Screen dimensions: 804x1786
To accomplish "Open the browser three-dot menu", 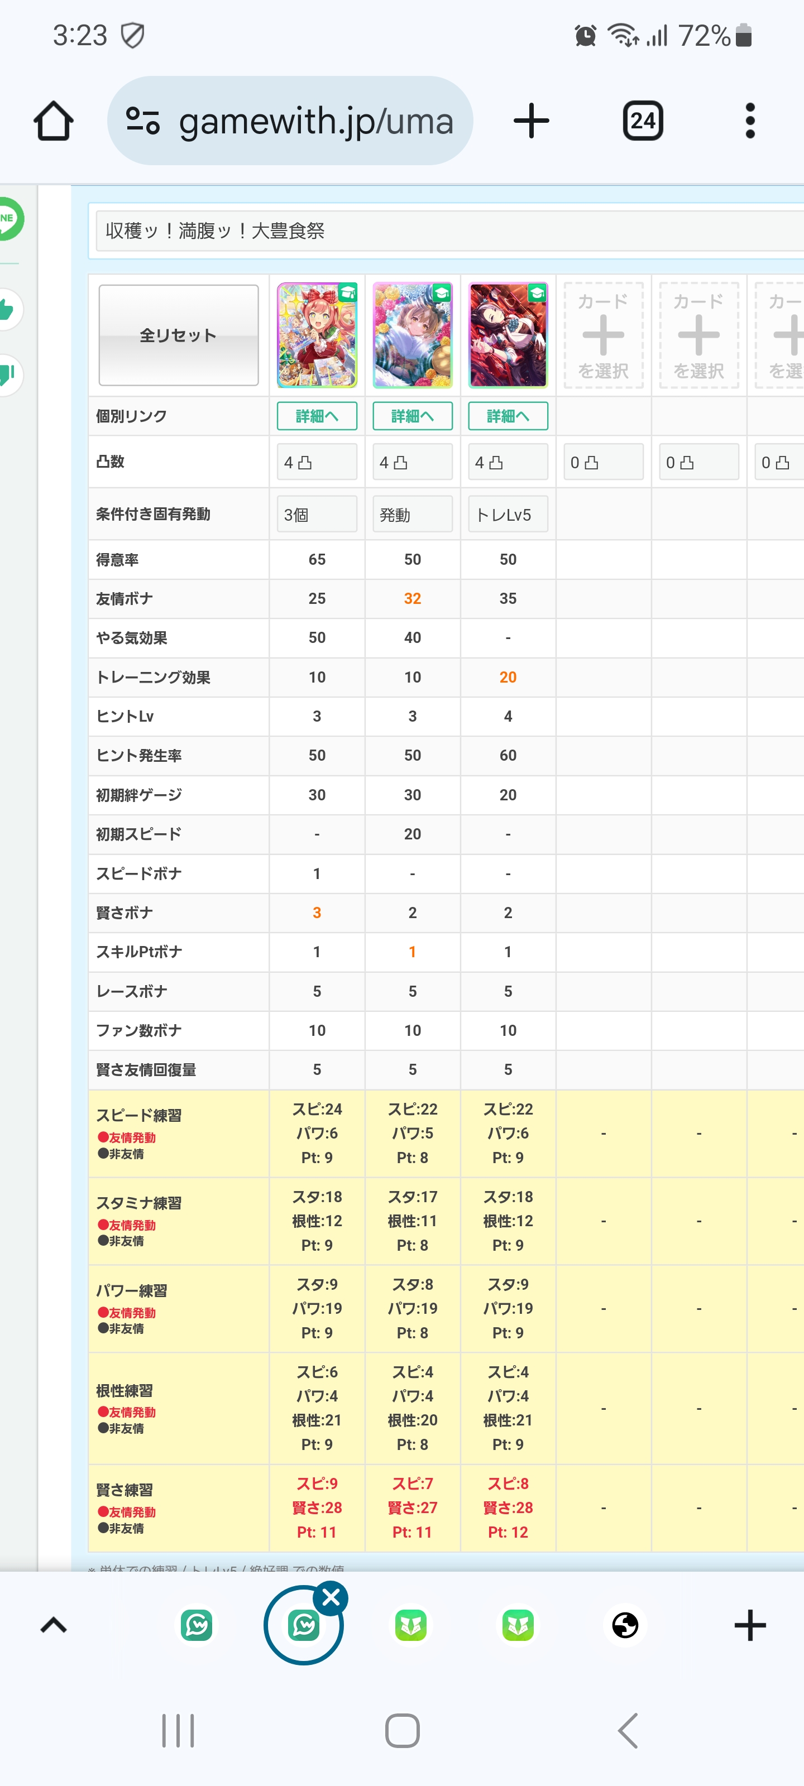I will pyautogui.click(x=749, y=121).
